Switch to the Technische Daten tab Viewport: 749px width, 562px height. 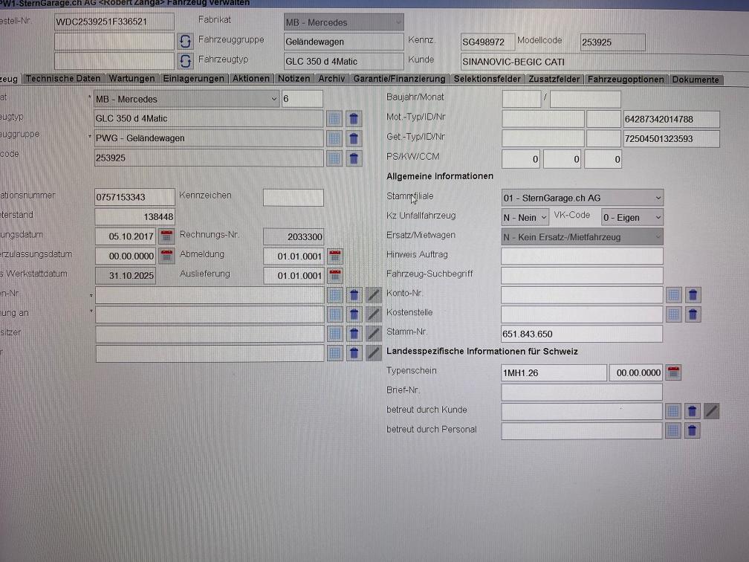coord(63,79)
